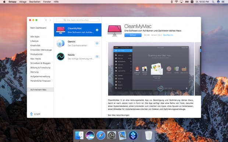Select Produktivität category

point(36,54)
